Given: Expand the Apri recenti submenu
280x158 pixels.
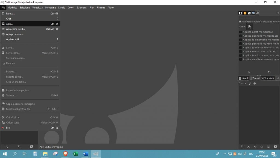Looking at the screenshot, I should tap(30, 39).
